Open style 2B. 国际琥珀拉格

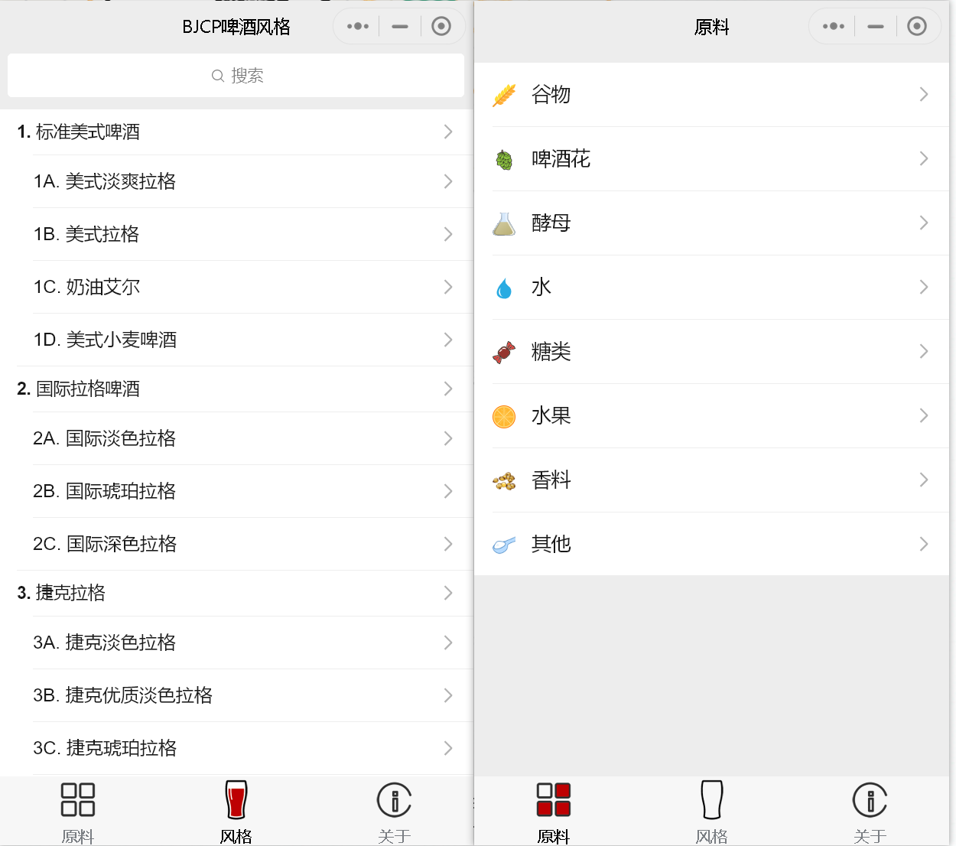[x=236, y=491]
